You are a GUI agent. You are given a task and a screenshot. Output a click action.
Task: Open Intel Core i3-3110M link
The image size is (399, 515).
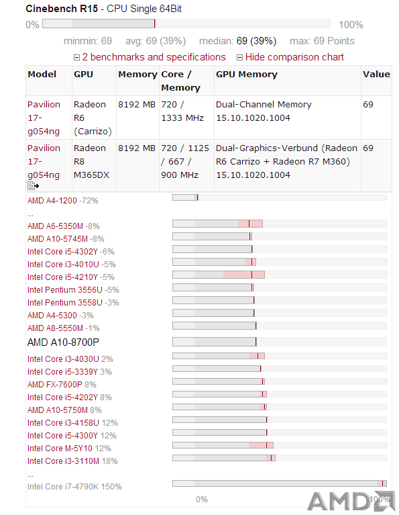coord(63,461)
